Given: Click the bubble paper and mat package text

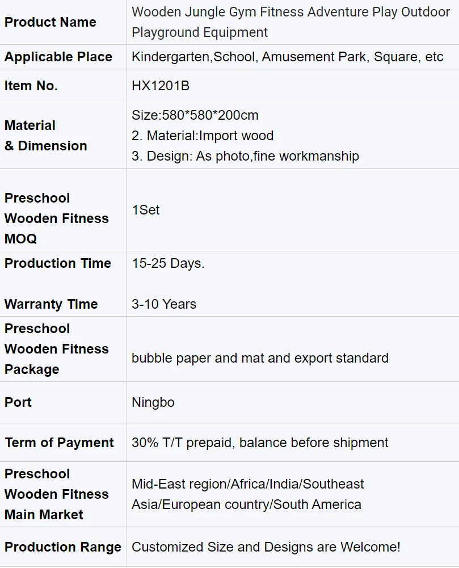Looking at the screenshot, I should pos(260,358).
